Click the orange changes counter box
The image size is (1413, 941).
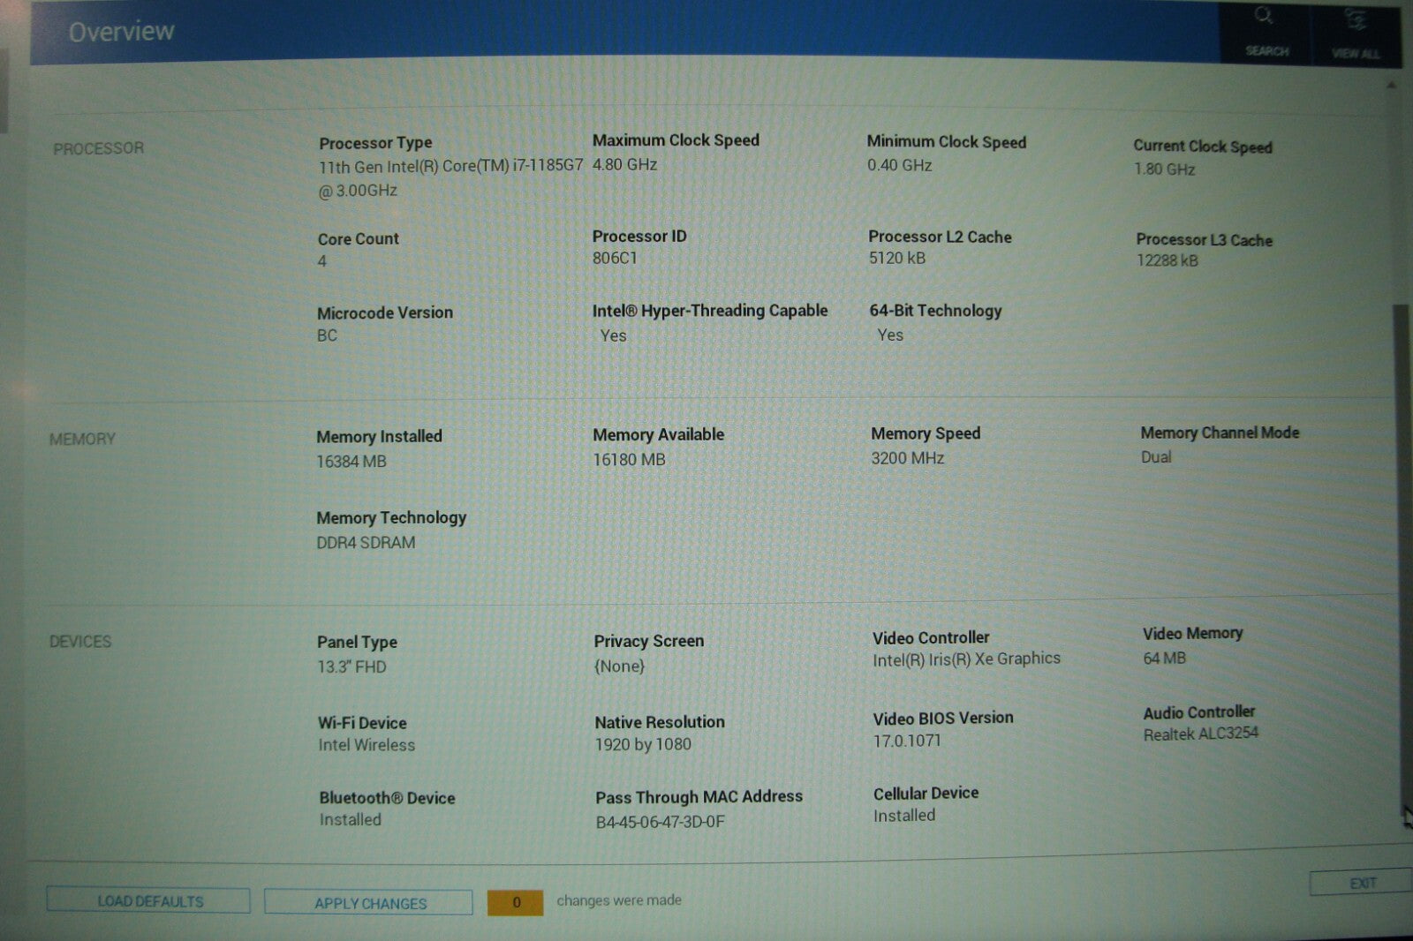[x=516, y=902]
